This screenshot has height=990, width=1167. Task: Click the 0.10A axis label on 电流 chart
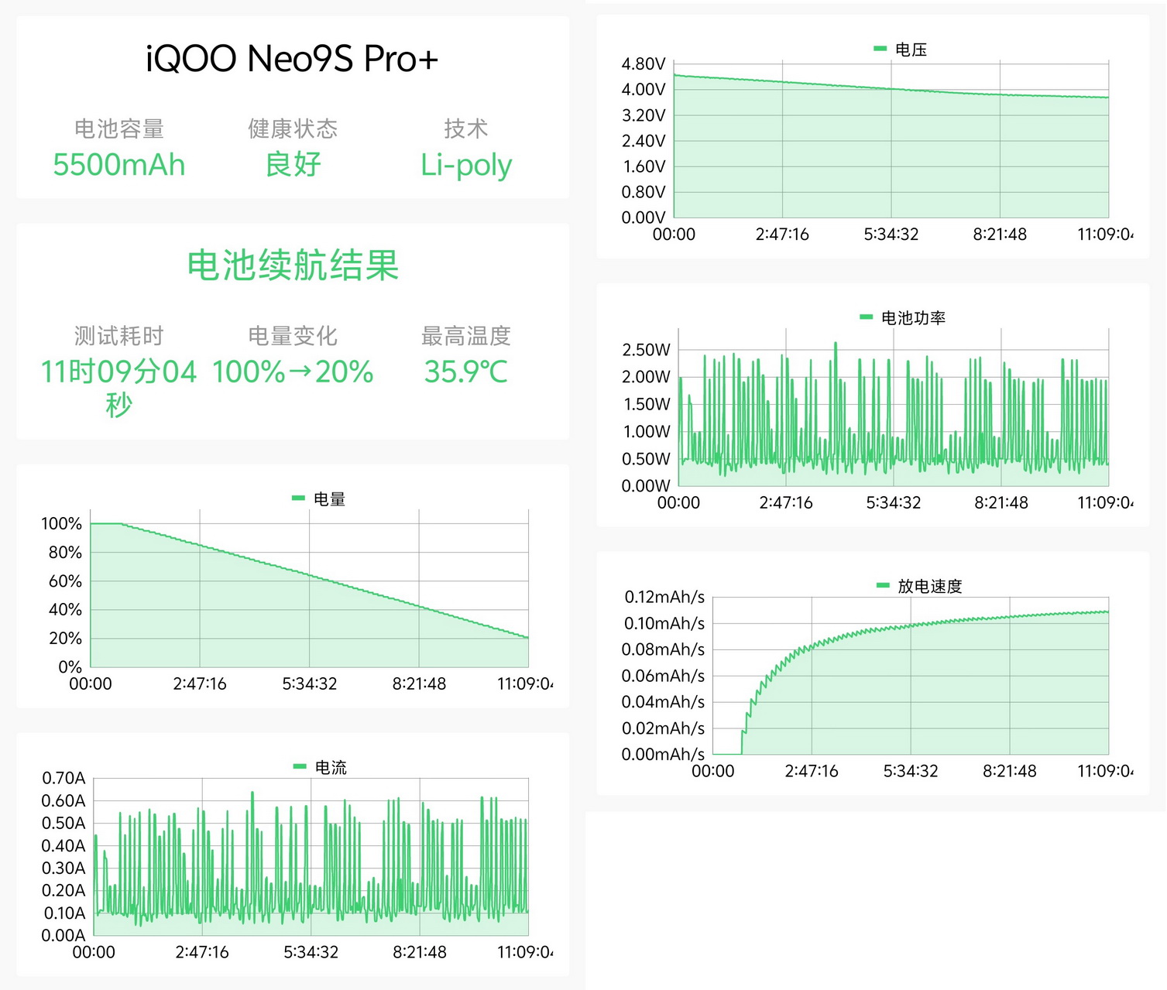click(x=63, y=913)
